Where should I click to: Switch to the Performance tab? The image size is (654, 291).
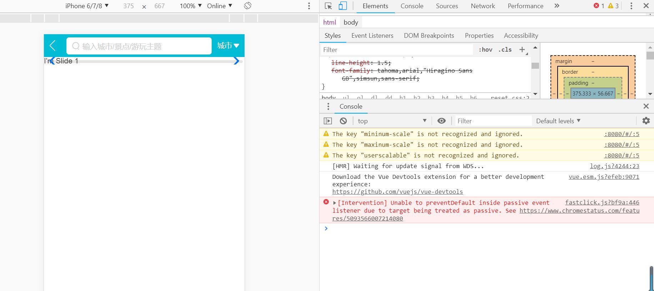[525, 6]
